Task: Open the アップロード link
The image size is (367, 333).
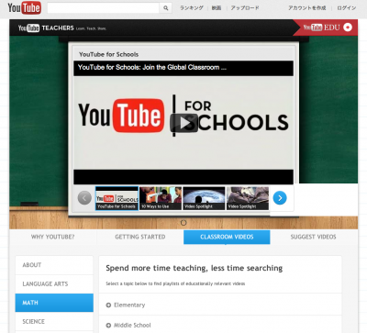Action: tap(245, 8)
